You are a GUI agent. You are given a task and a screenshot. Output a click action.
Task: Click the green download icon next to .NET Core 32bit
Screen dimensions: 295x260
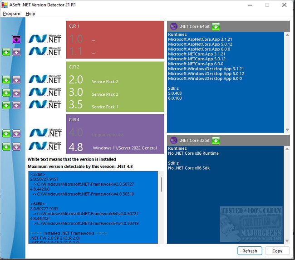(x=216, y=141)
